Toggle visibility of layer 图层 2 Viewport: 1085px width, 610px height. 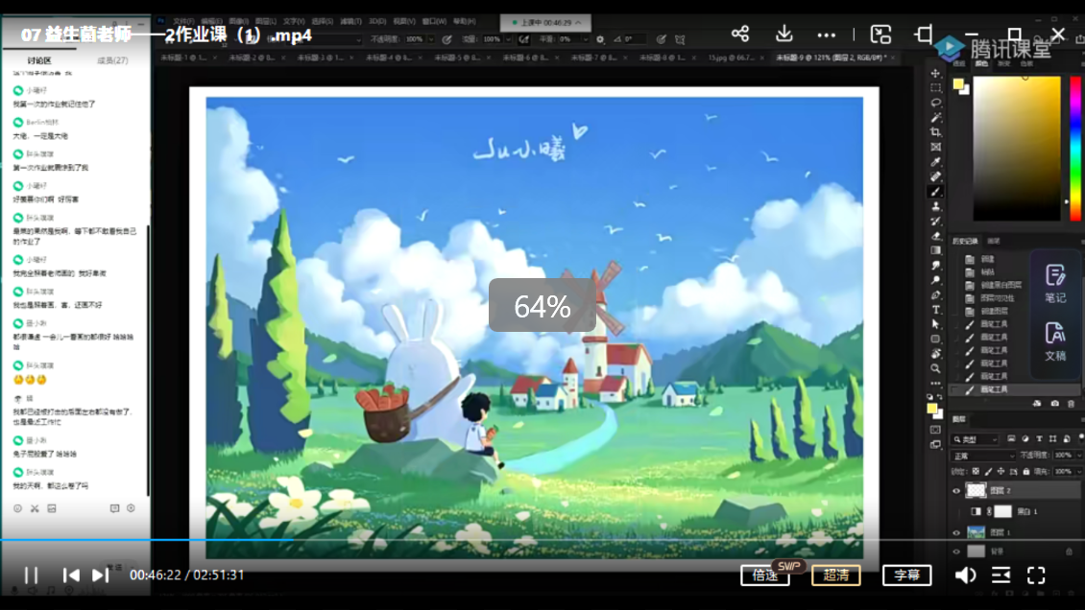[x=956, y=491]
